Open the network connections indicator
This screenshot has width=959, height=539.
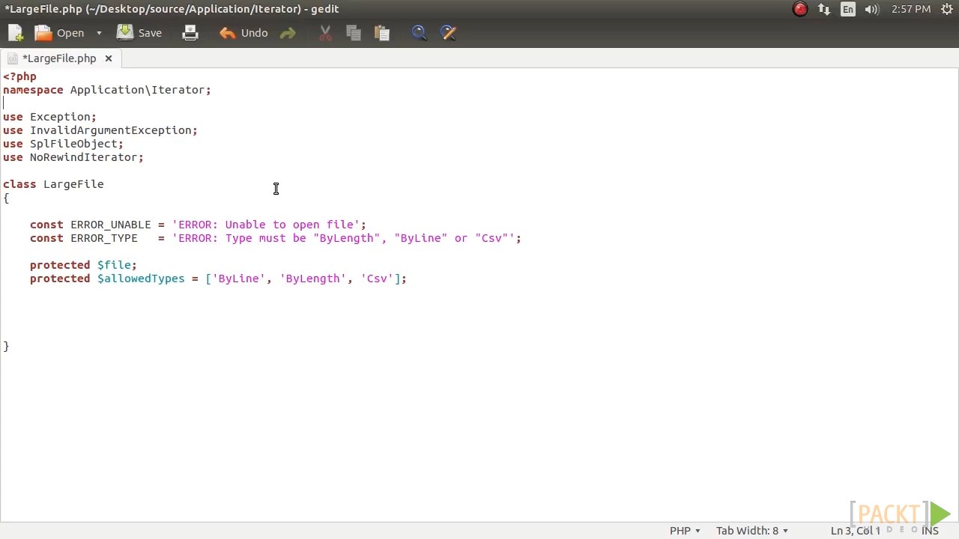(x=824, y=9)
